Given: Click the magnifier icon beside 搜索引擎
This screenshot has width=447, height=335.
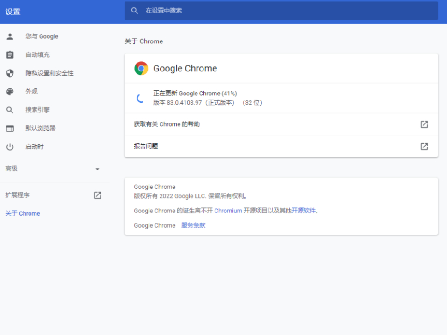Looking at the screenshot, I should point(10,110).
